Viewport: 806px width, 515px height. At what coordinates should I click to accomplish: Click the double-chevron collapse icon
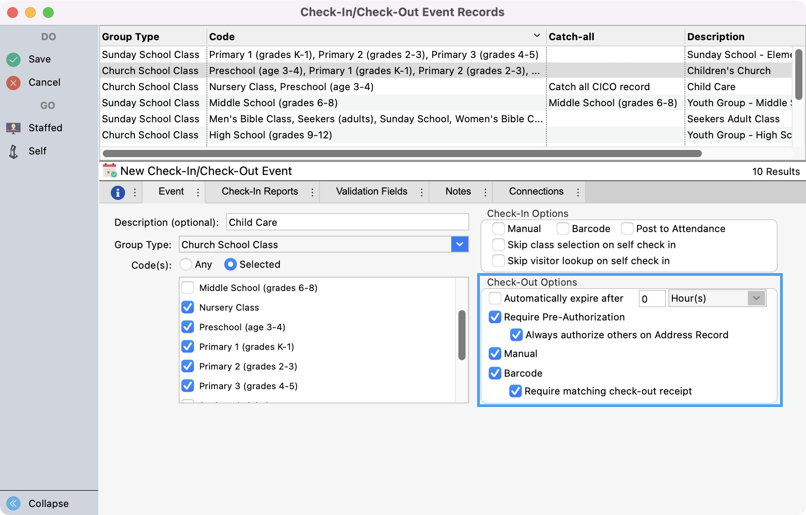tap(14, 503)
